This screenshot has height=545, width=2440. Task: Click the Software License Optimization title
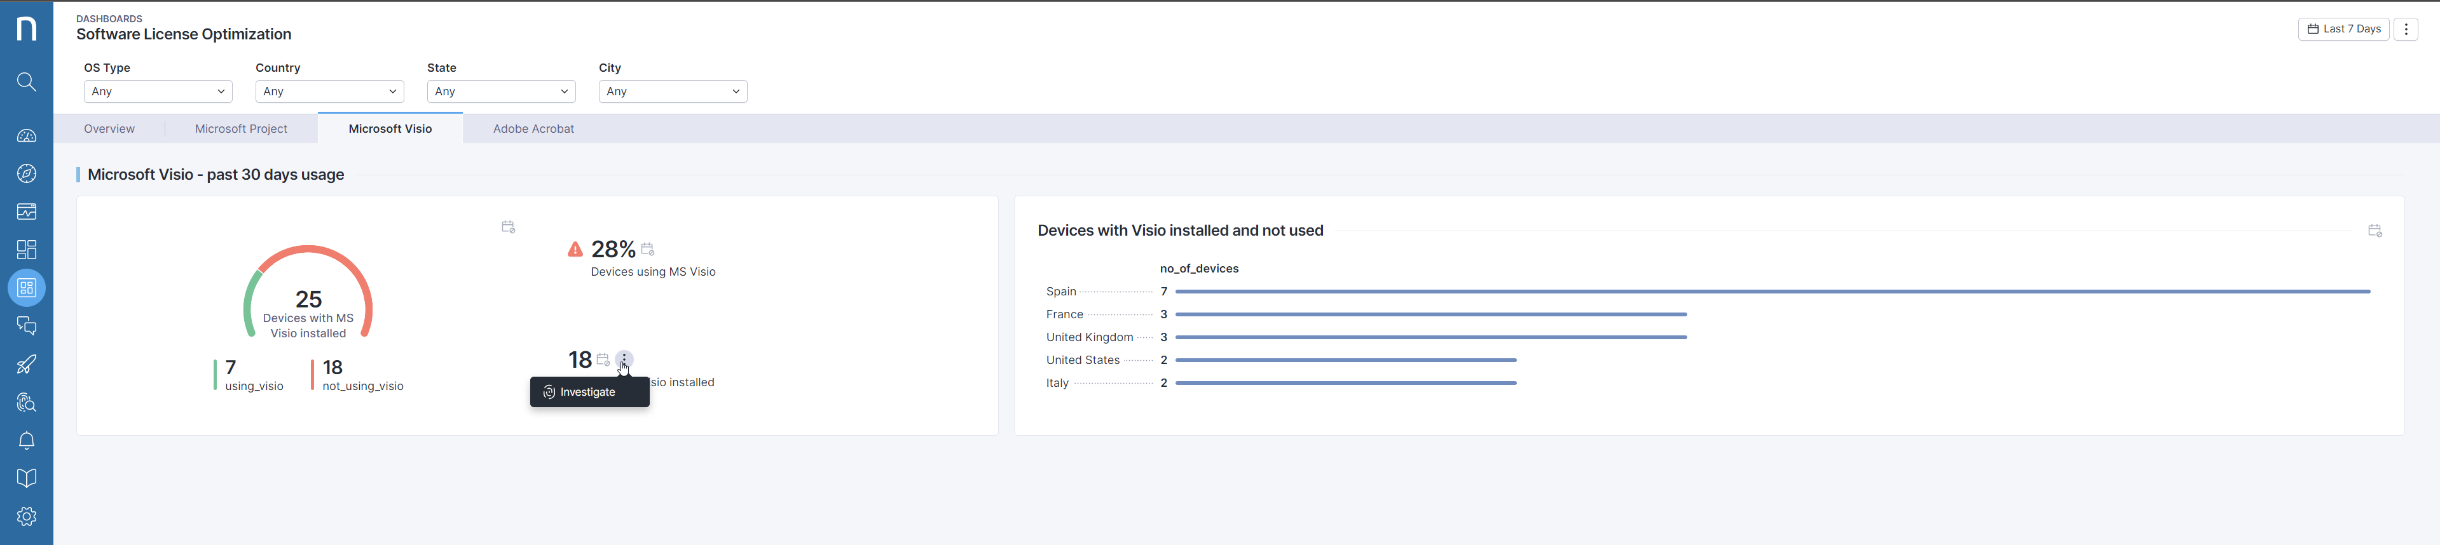point(184,35)
